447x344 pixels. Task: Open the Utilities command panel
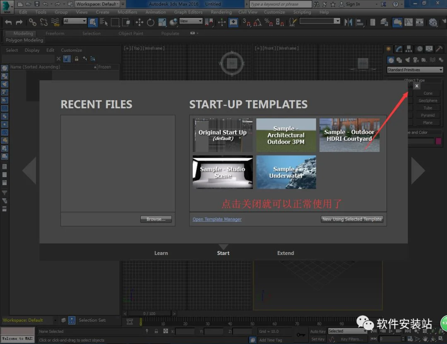coord(439,49)
